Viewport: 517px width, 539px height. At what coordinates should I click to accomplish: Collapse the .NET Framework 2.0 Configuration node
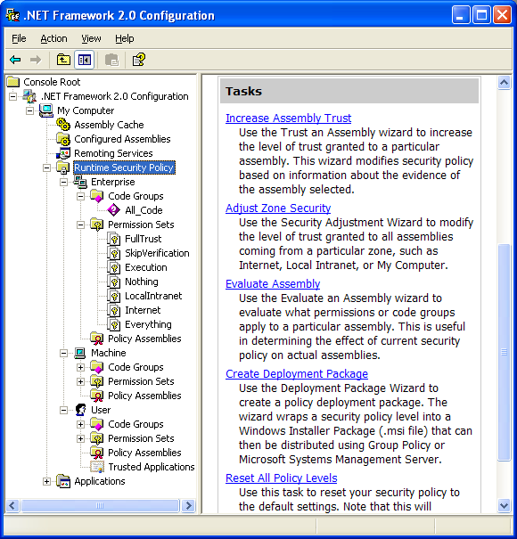tap(12, 96)
